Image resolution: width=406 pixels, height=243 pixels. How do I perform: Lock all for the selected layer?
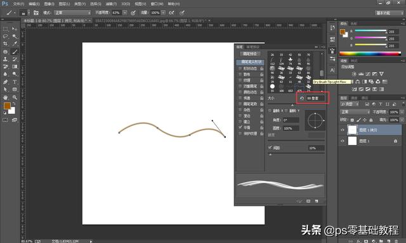tap(370, 120)
